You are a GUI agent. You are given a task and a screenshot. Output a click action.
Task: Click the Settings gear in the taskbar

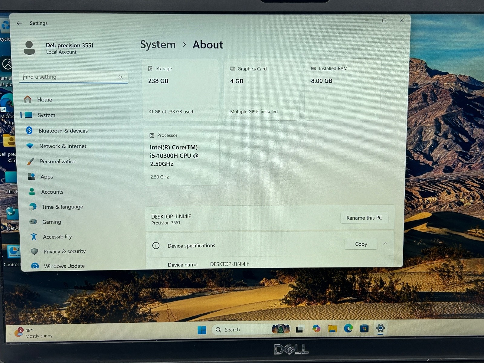(x=381, y=328)
